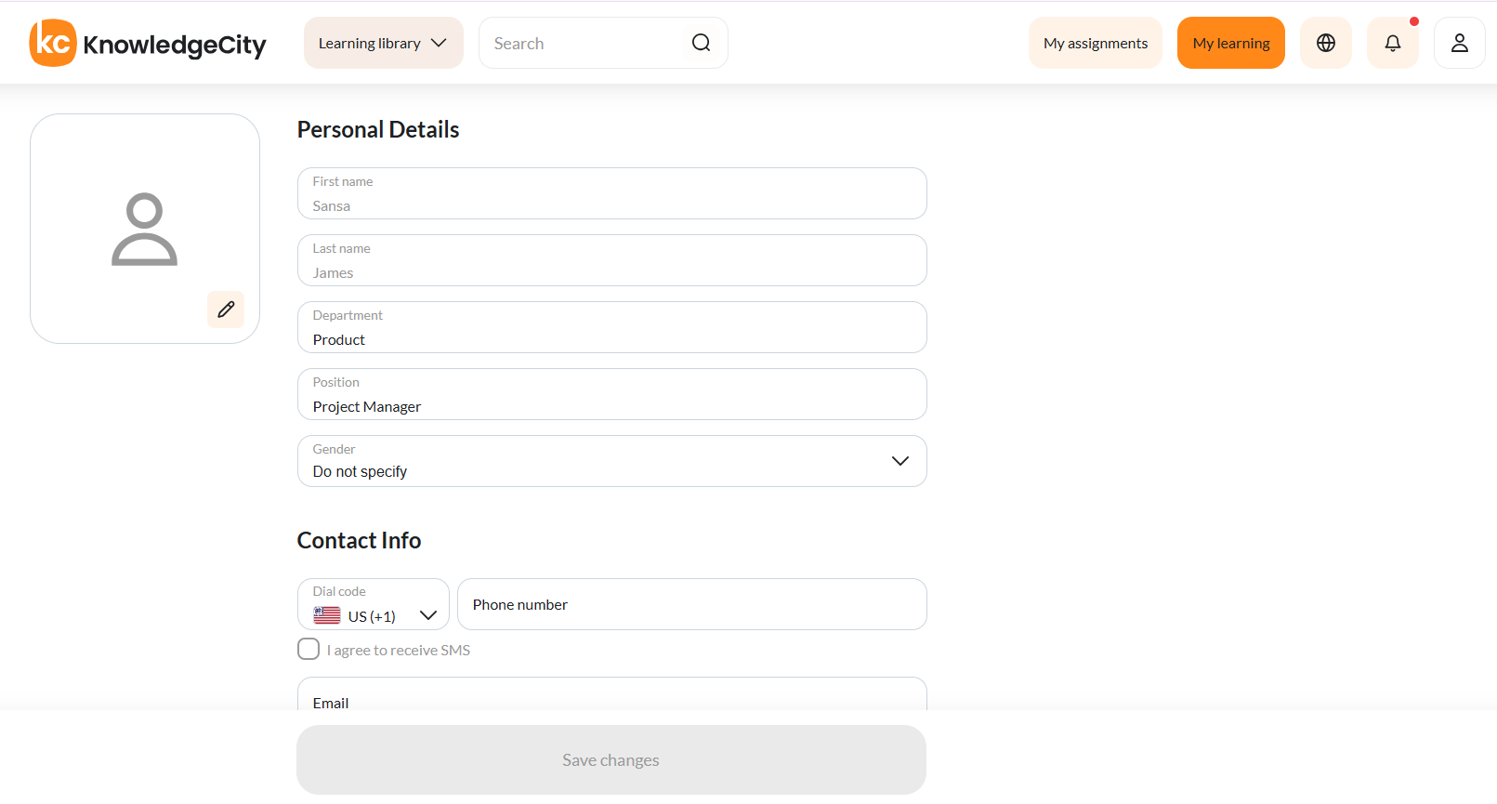1497x804 pixels.
Task: Open notifications bell icon
Action: click(x=1393, y=43)
